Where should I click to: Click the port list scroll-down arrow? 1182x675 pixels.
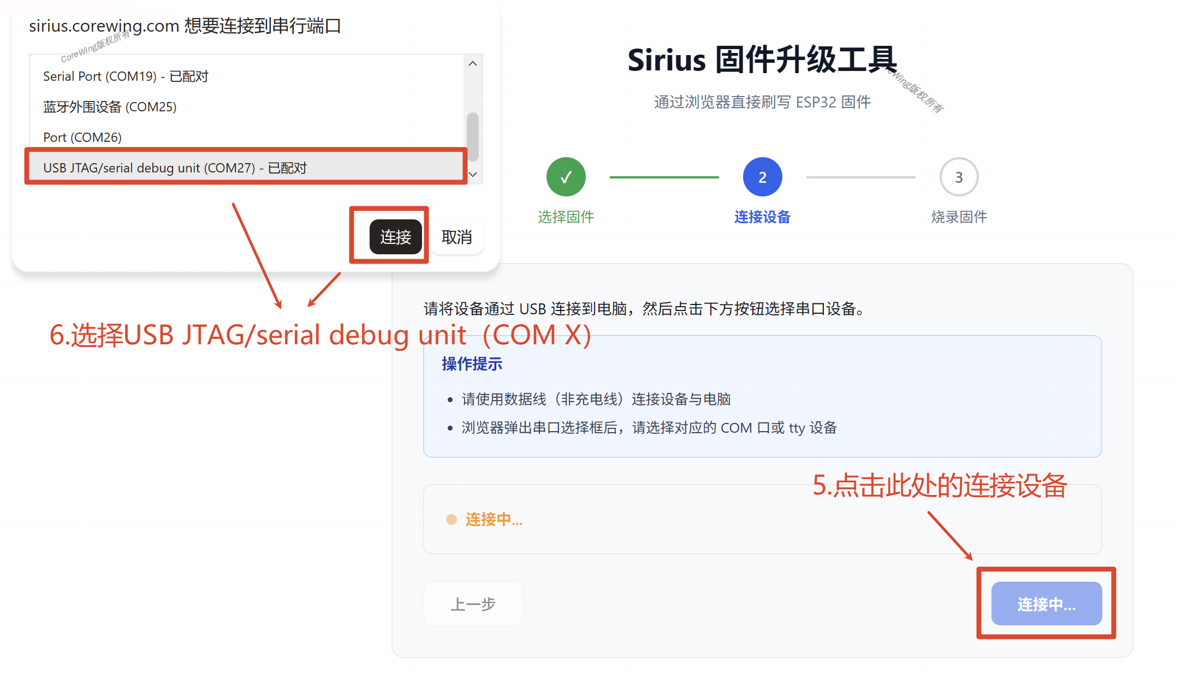pos(473,175)
